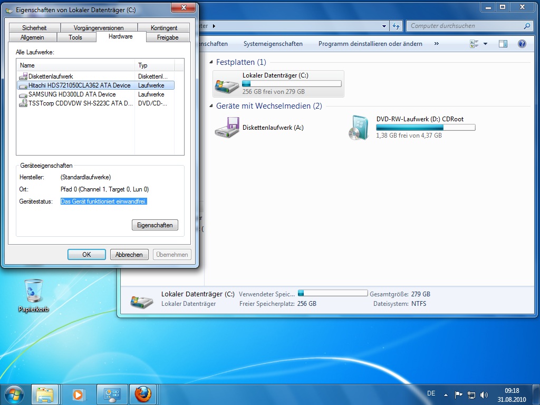540x405 pixels.
Task: Open Explorer help with the question mark icon
Action: pos(522,44)
